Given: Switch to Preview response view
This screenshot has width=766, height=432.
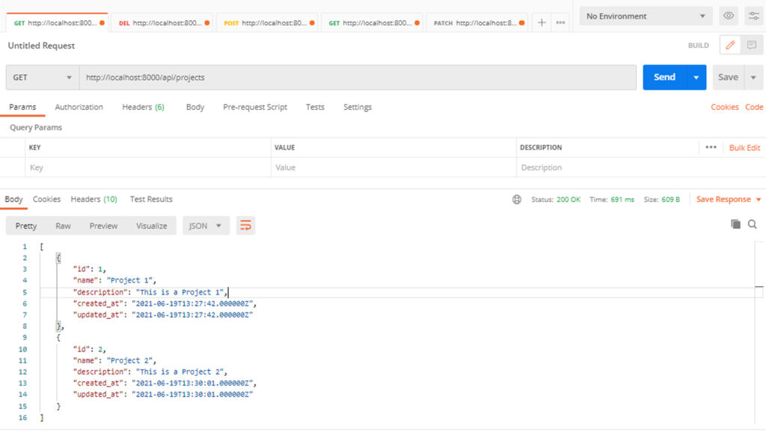Looking at the screenshot, I should tap(103, 226).
